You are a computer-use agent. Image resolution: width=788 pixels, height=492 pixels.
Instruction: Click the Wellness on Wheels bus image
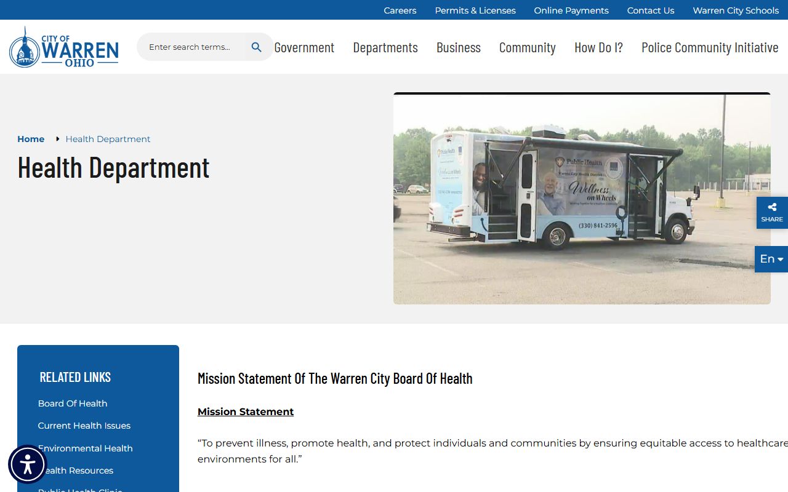[582, 198]
